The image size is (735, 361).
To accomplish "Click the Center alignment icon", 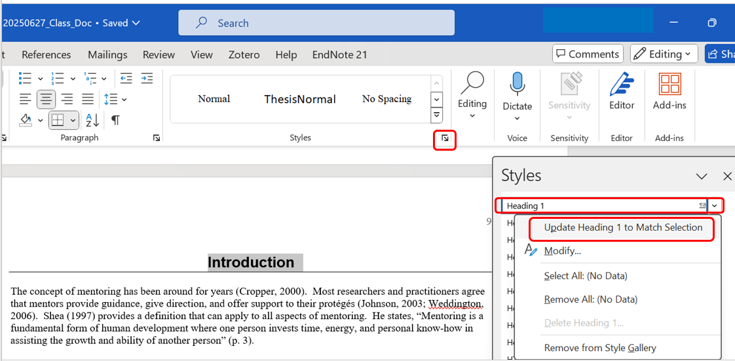I will pos(46,100).
